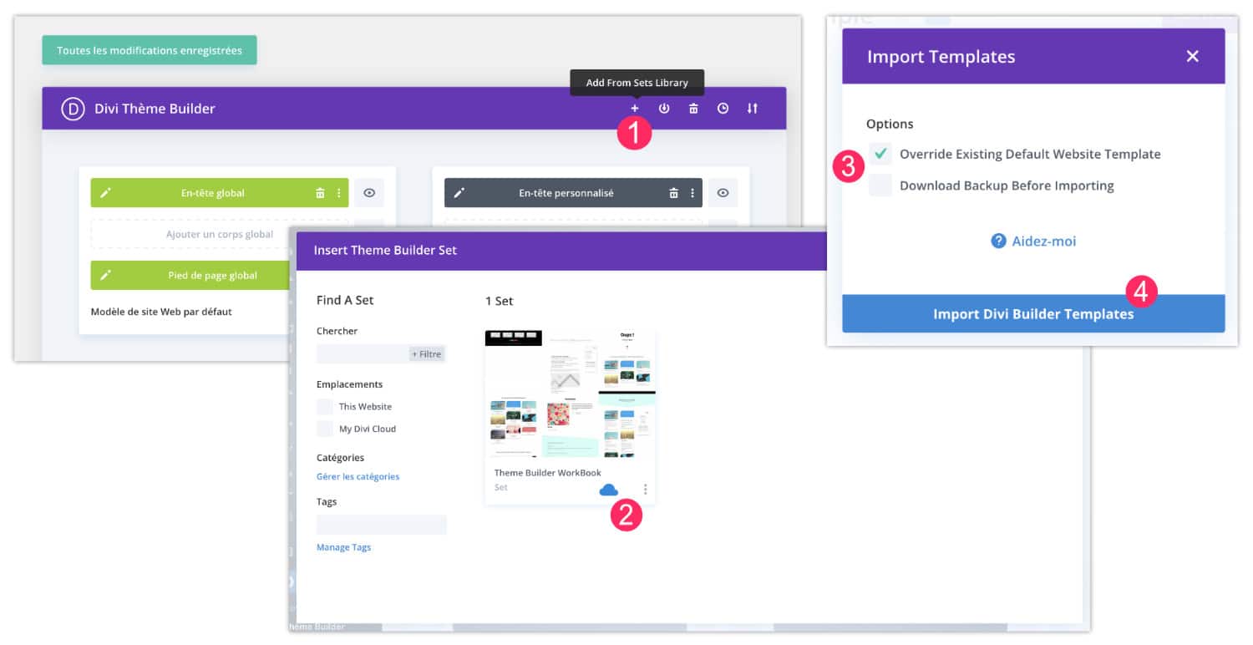The image size is (1253, 645).
Task: Select the Theme Builder WorkBook set thumbnail
Action: pyautogui.click(x=571, y=394)
